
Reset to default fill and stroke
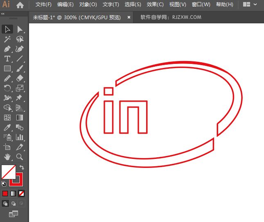tap(4, 184)
